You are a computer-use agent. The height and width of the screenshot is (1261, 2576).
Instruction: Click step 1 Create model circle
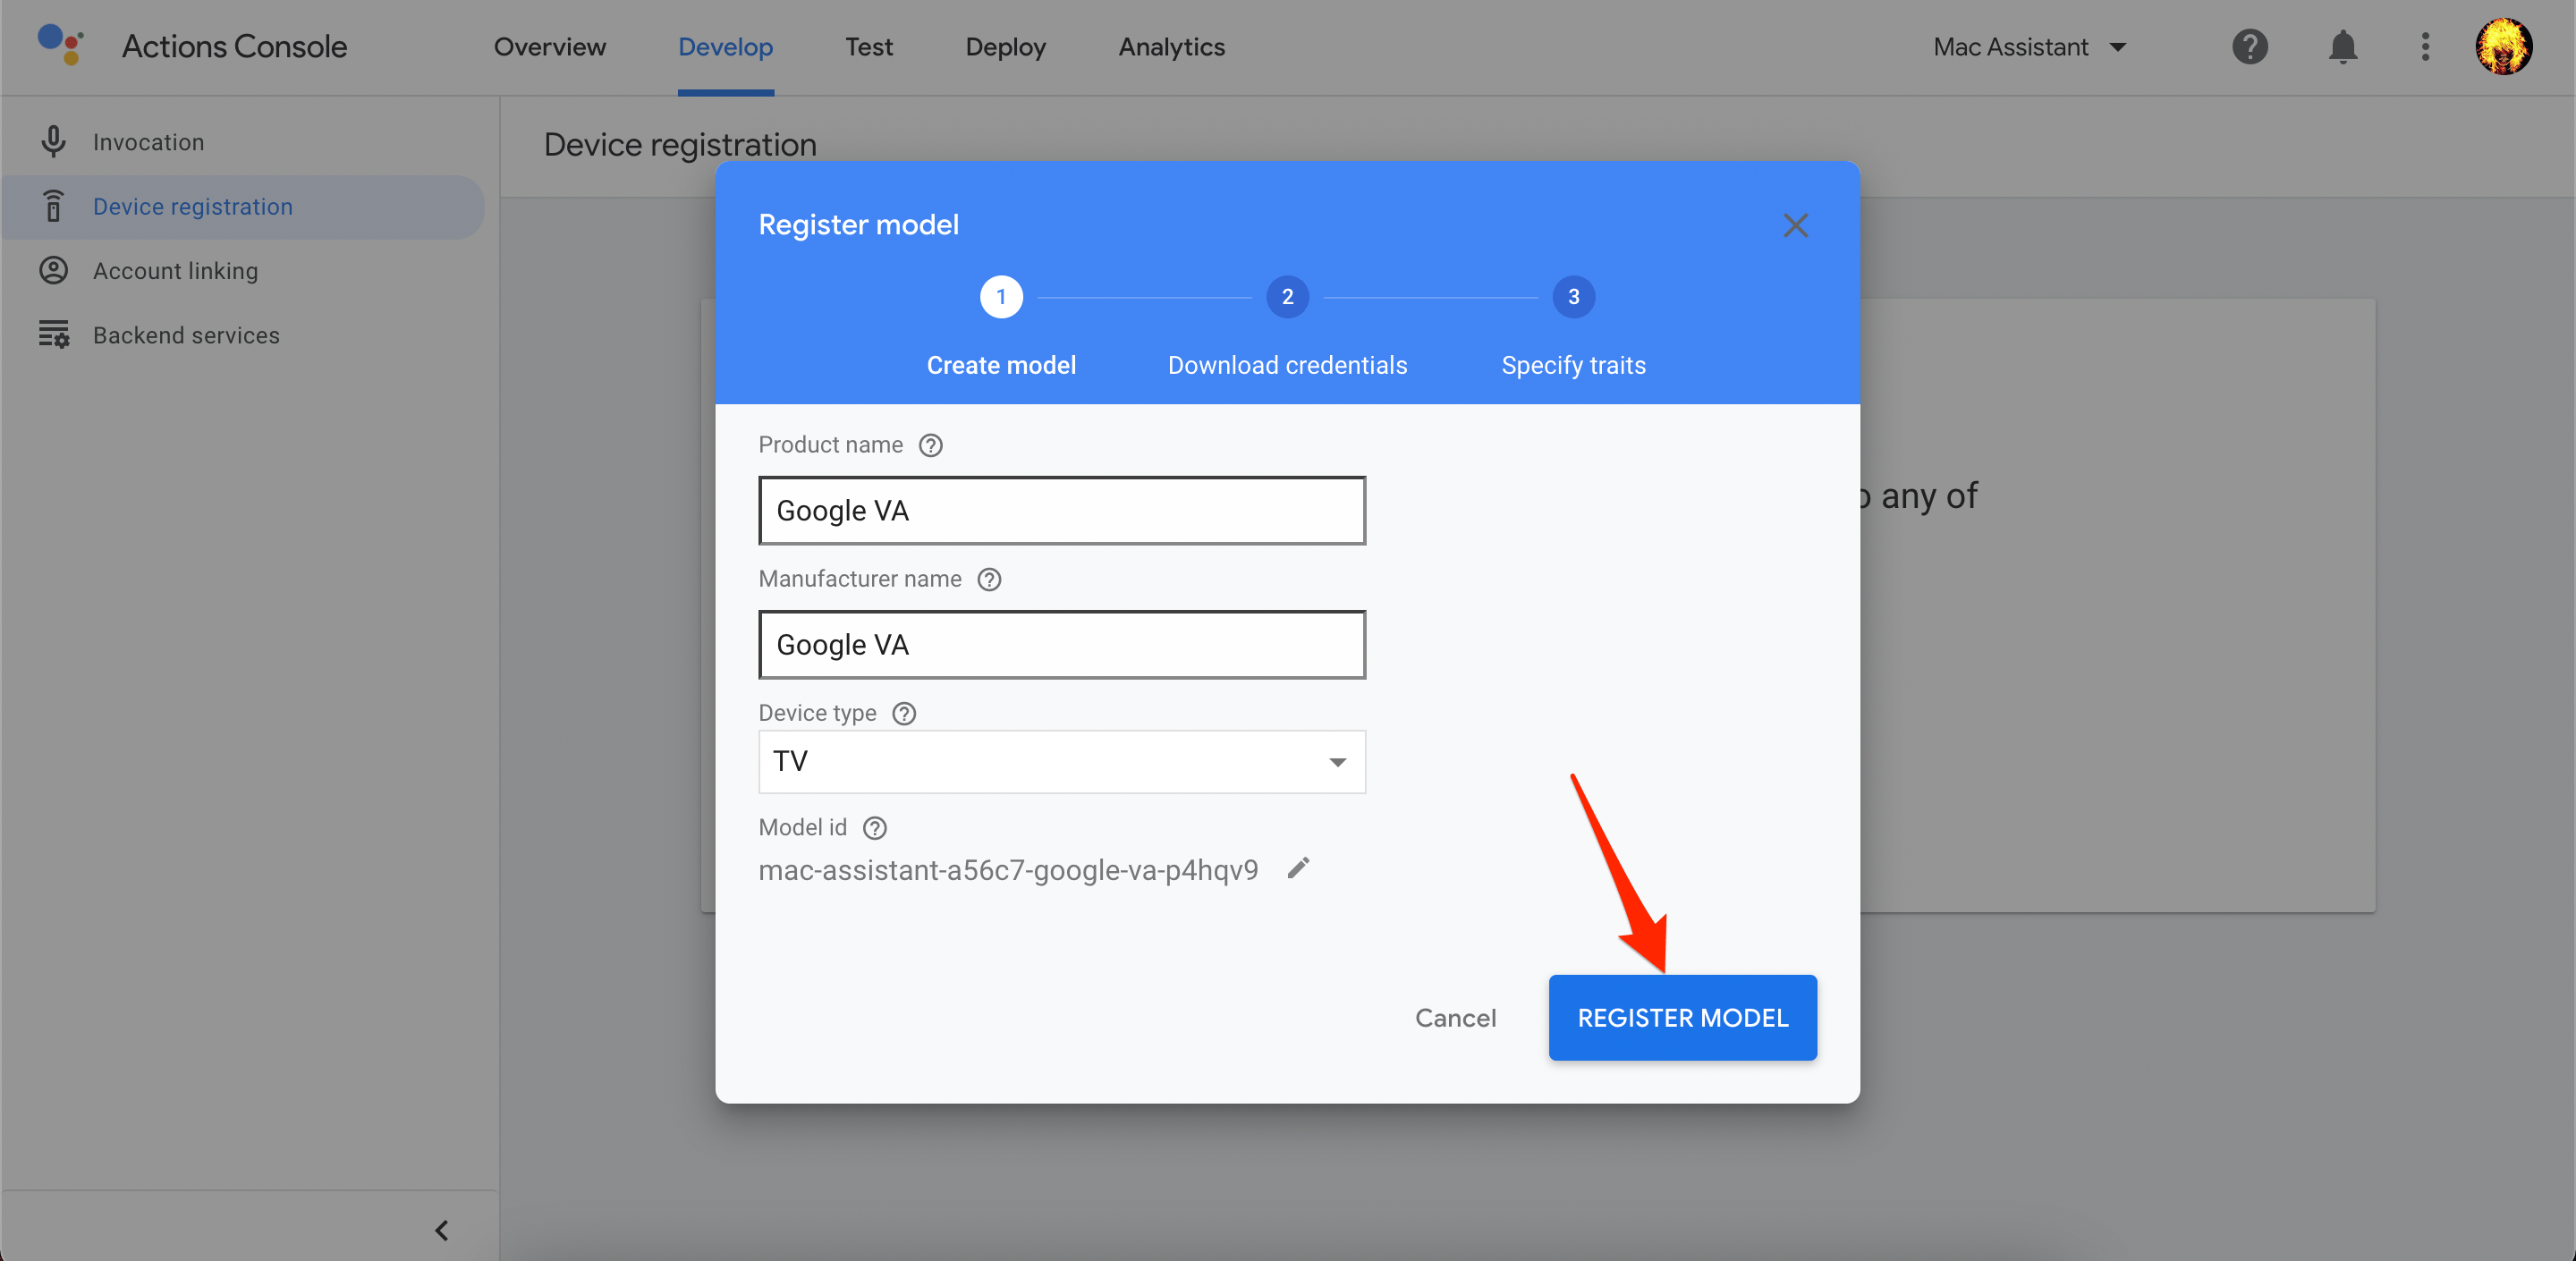tap(1001, 297)
